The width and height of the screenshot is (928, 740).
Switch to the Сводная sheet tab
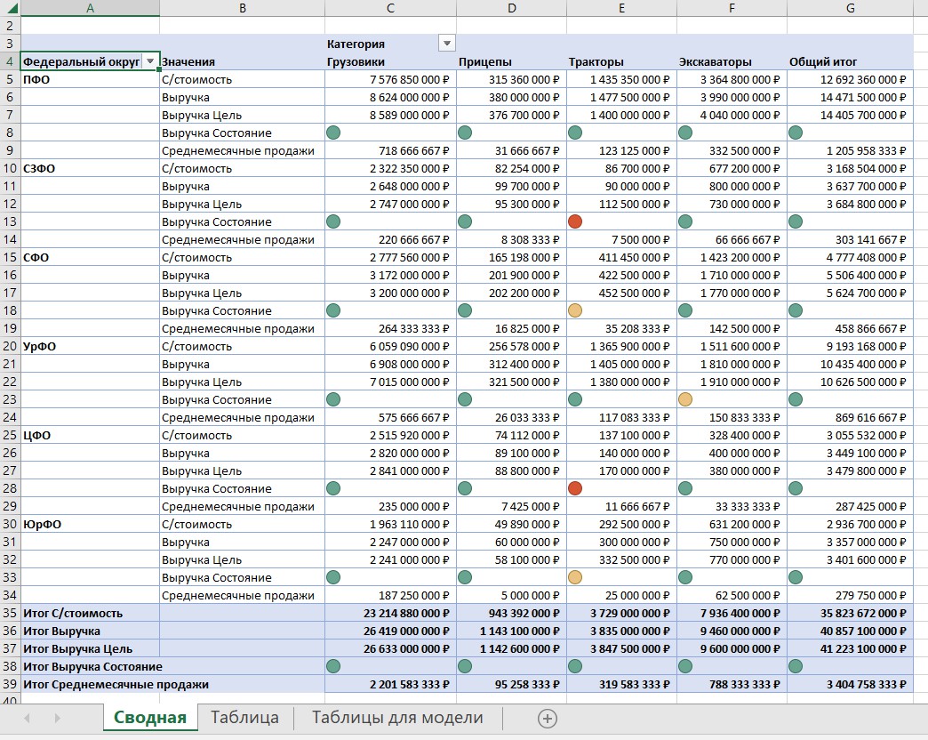[x=149, y=718]
